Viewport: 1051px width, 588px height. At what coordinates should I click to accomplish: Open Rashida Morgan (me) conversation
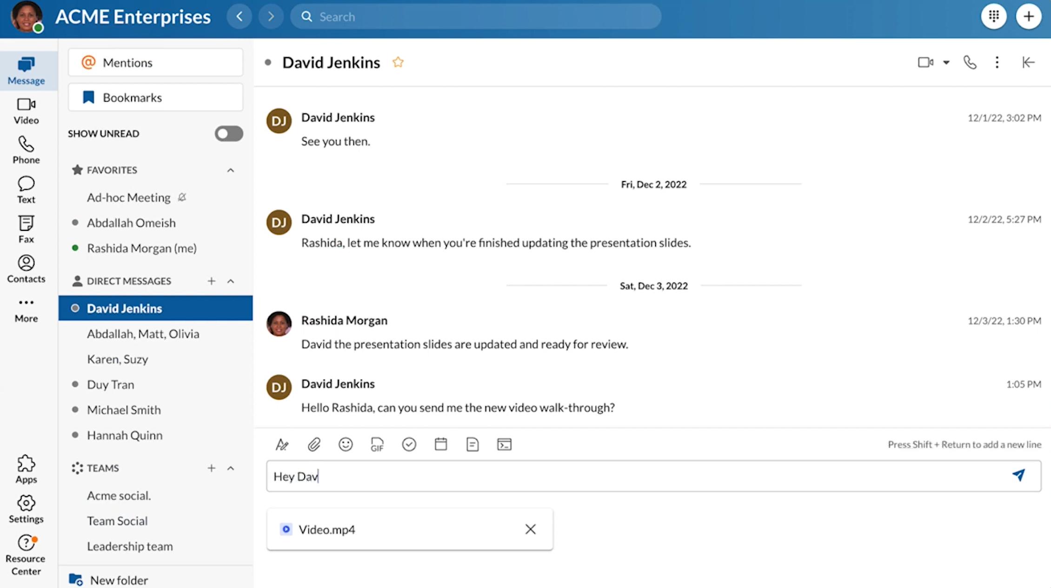point(155,248)
